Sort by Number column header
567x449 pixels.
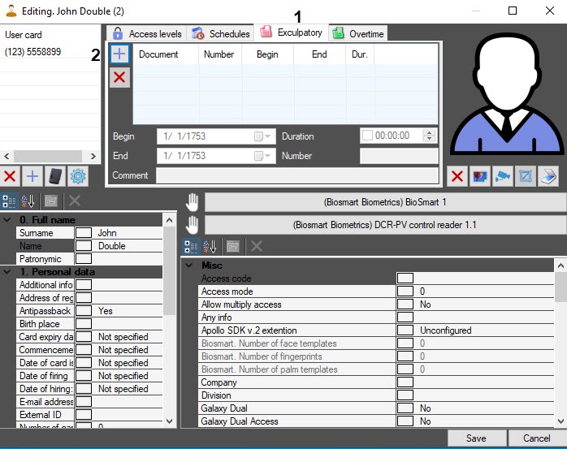pyautogui.click(x=219, y=54)
